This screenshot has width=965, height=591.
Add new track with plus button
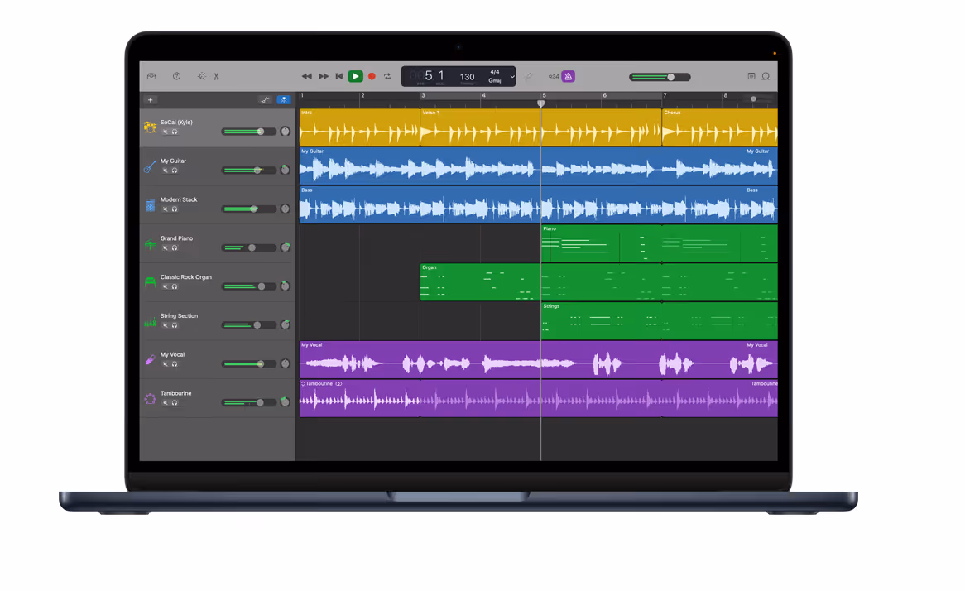pyautogui.click(x=150, y=99)
